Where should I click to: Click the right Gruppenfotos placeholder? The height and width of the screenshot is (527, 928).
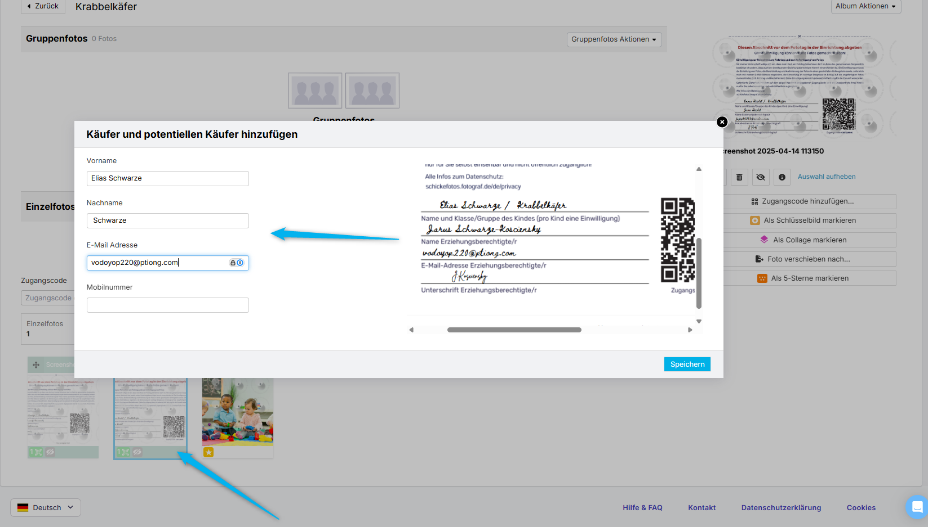coord(372,91)
